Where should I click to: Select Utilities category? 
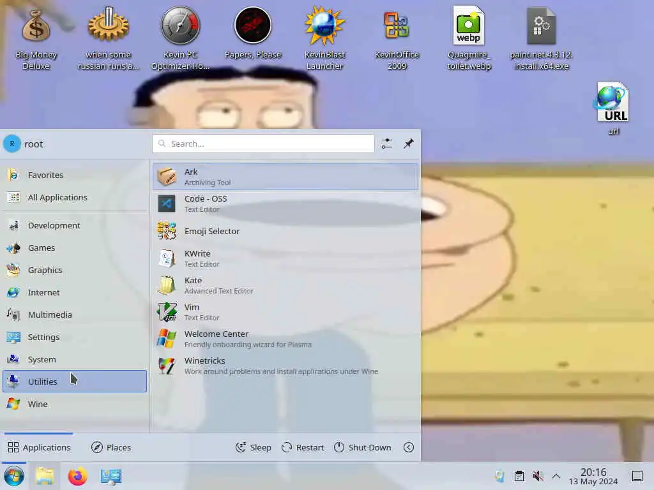[x=75, y=382]
